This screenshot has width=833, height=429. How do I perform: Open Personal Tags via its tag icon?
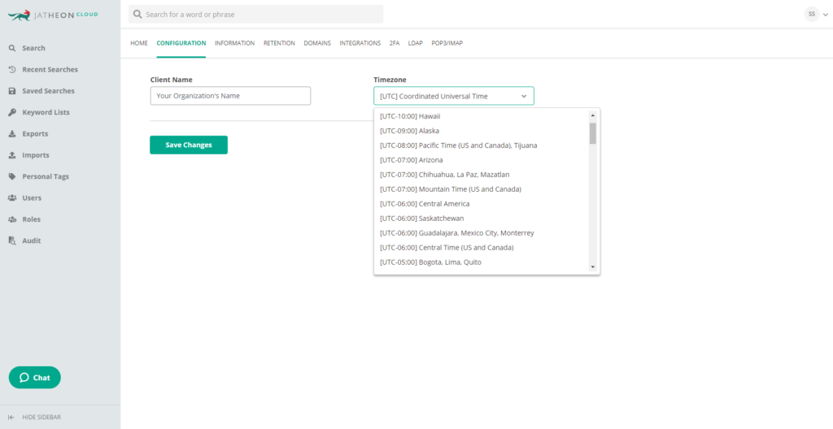11,176
